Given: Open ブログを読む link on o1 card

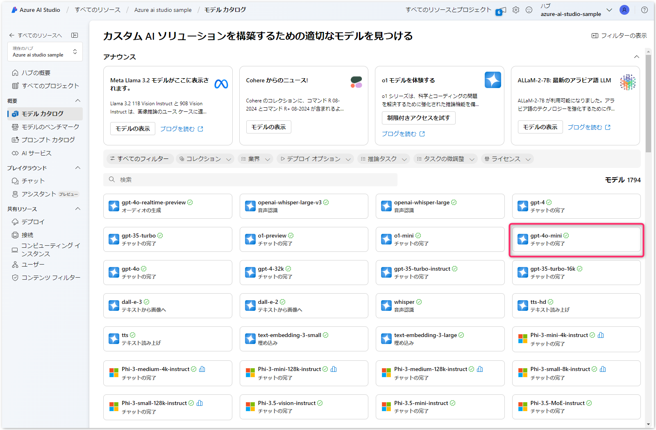Looking at the screenshot, I should (403, 134).
